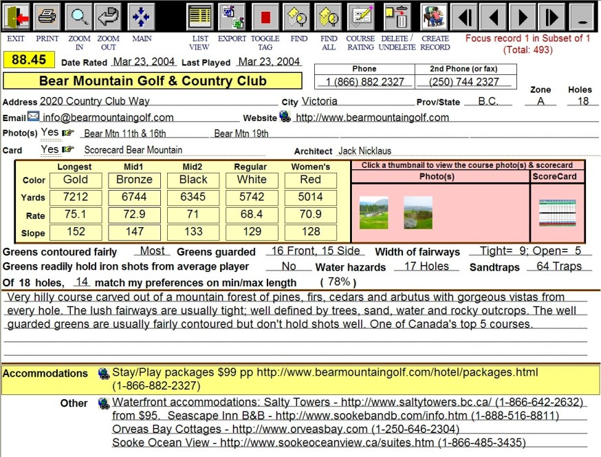
Task: Click the info@bearmountaingolf.com email address
Action: click(x=108, y=118)
